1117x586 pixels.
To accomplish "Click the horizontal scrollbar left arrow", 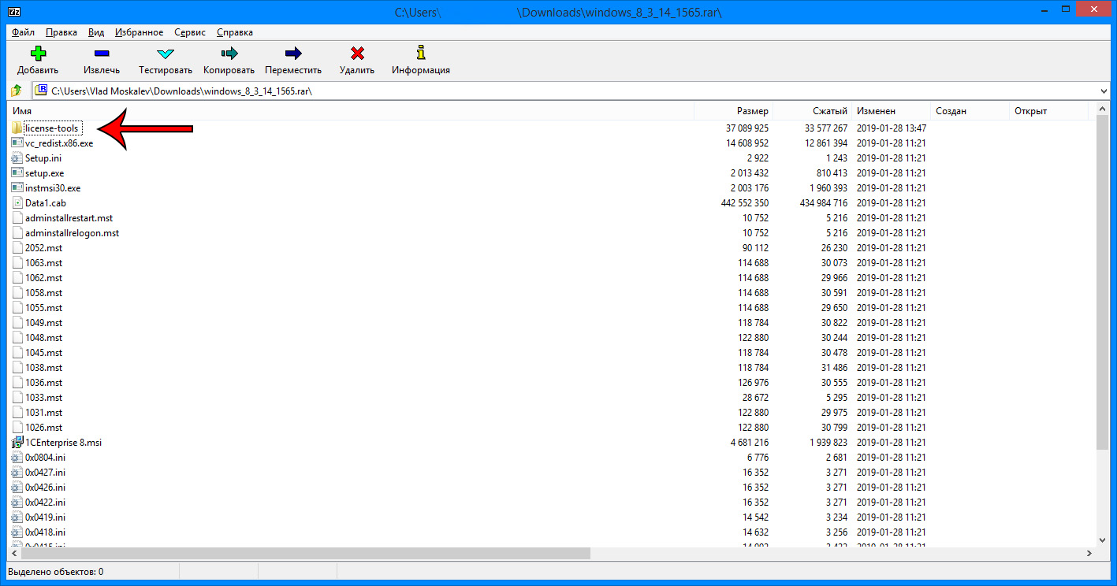I will (x=14, y=553).
